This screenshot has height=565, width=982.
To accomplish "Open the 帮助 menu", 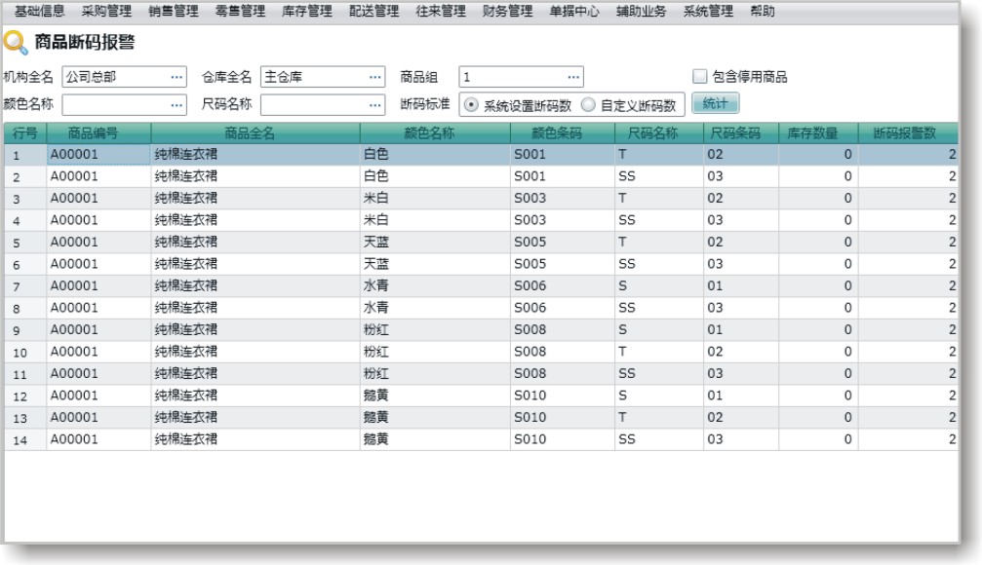I will (763, 11).
